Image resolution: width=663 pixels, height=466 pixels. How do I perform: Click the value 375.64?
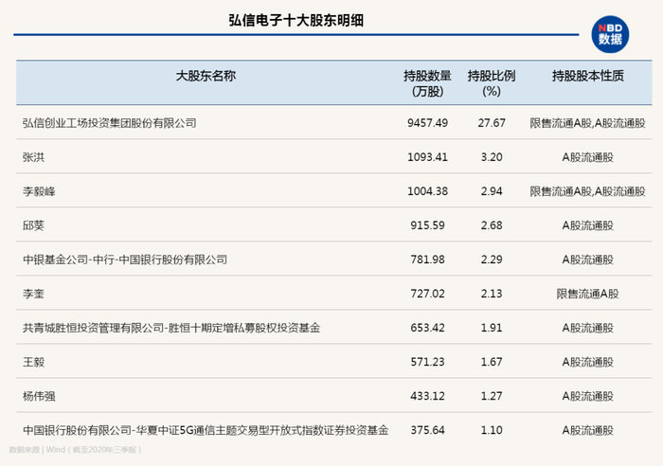point(427,430)
